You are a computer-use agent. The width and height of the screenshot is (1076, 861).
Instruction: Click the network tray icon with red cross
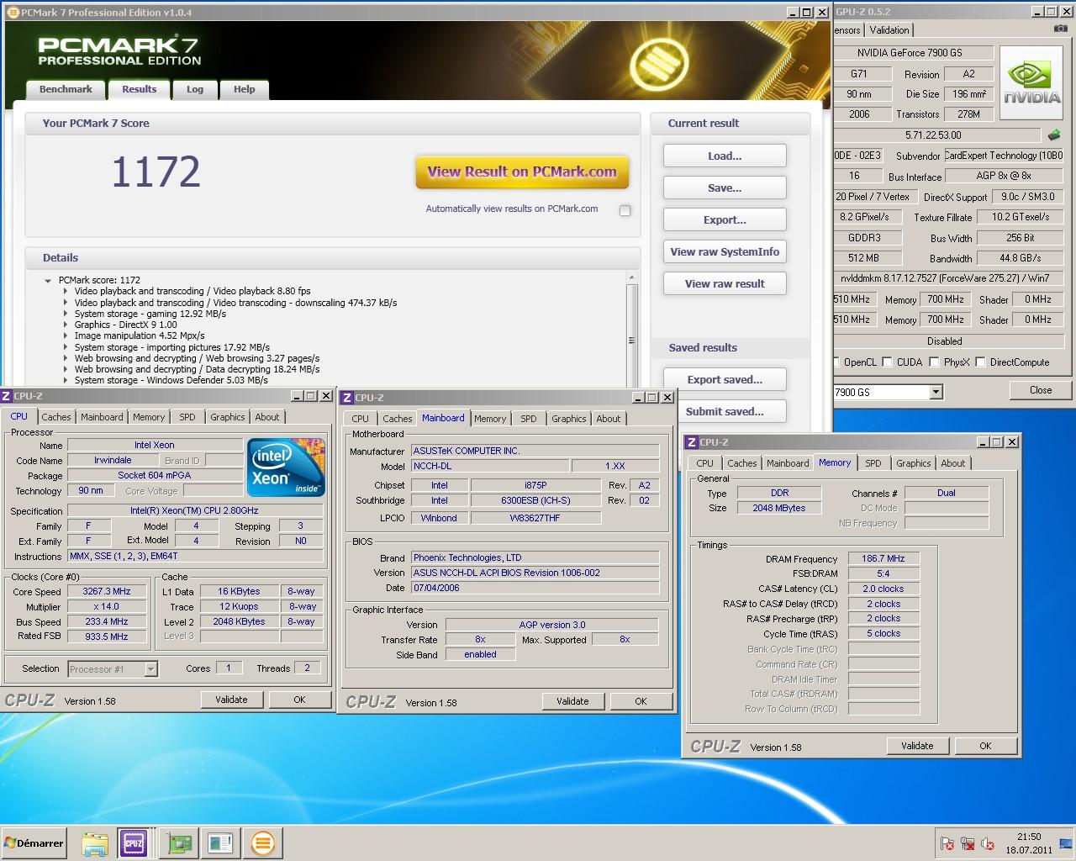point(968,844)
